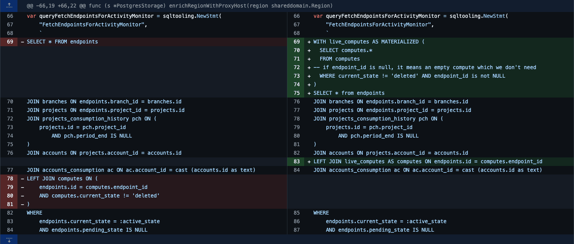Click left line number 77 accounts_consumption join

10,170
